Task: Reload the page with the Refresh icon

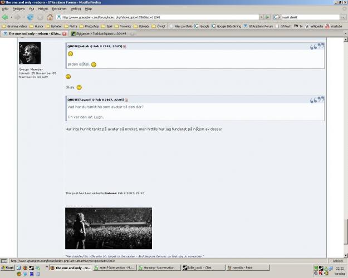Action: pos(30,17)
